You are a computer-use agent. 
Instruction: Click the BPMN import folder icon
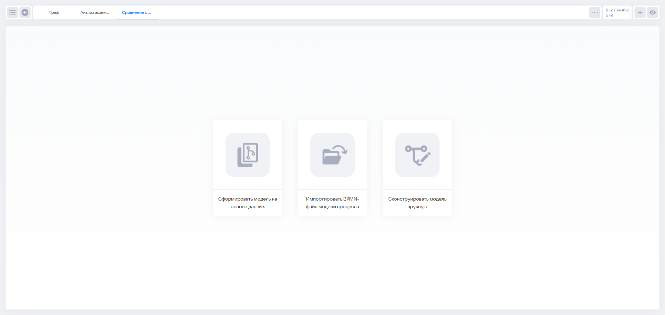332,155
